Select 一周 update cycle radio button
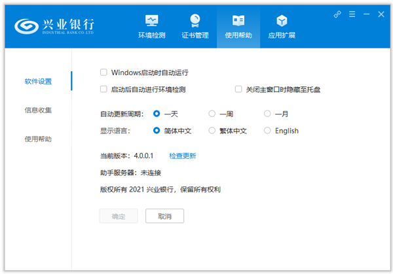This screenshot has width=393, height=274. [212, 114]
